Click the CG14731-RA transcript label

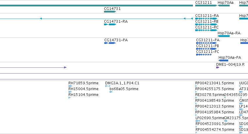[x=116, y=22]
